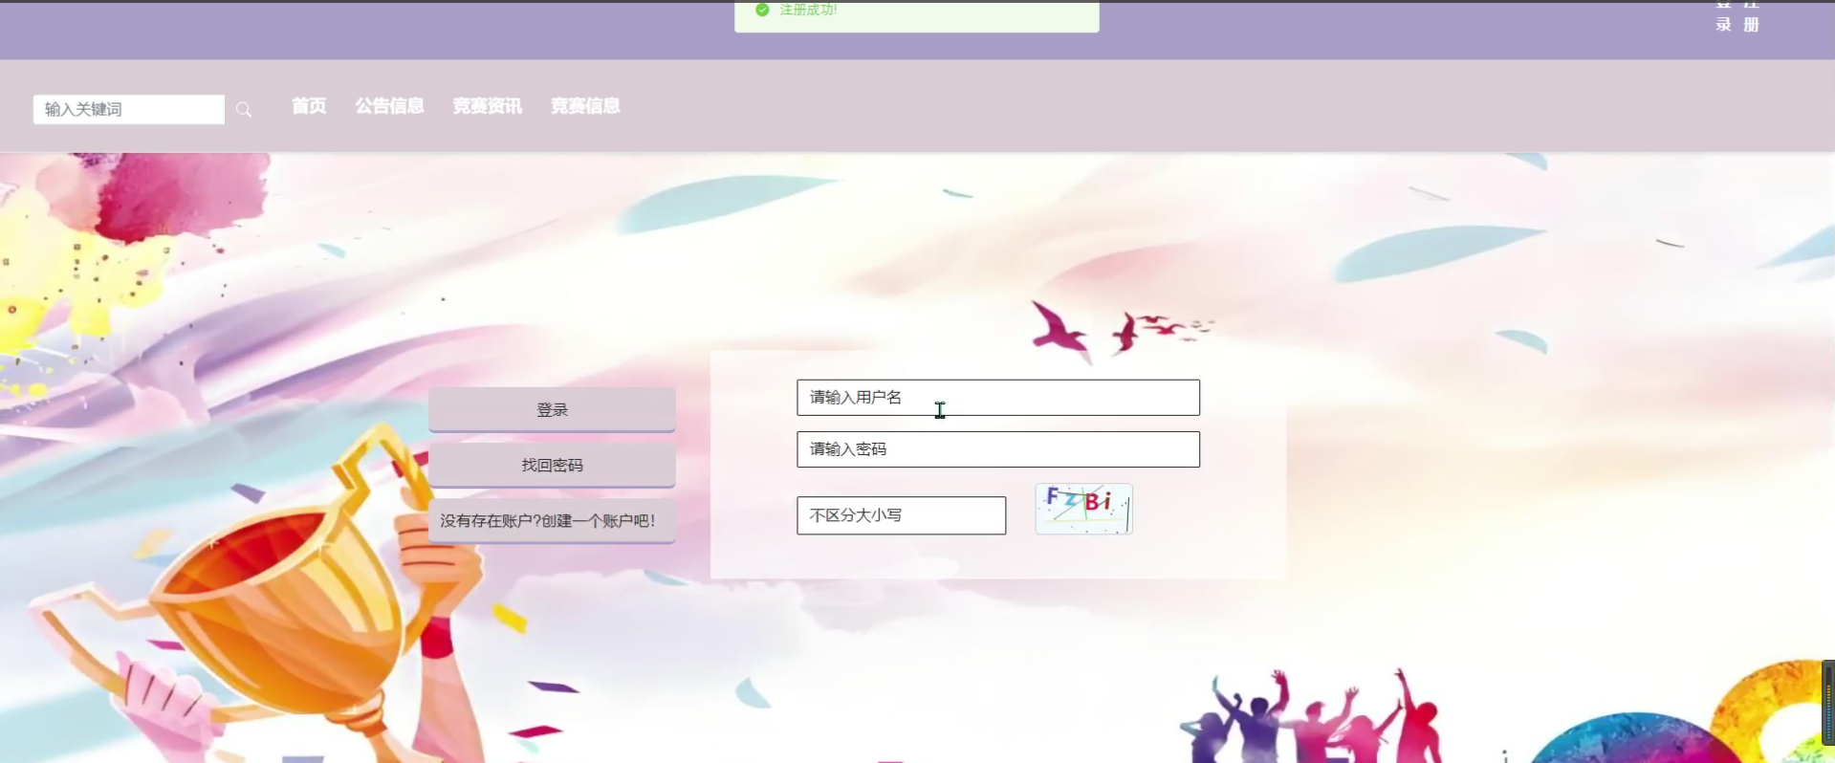The width and height of the screenshot is (1835, 763).
Task: Click the create account button
Action: click(552, 520)
